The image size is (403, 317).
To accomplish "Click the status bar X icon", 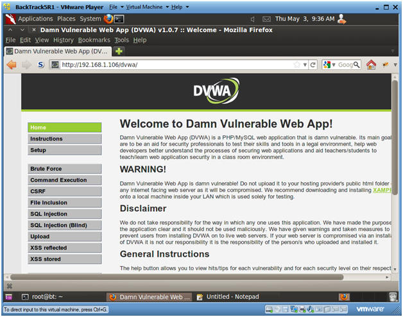I will [10, 286].
